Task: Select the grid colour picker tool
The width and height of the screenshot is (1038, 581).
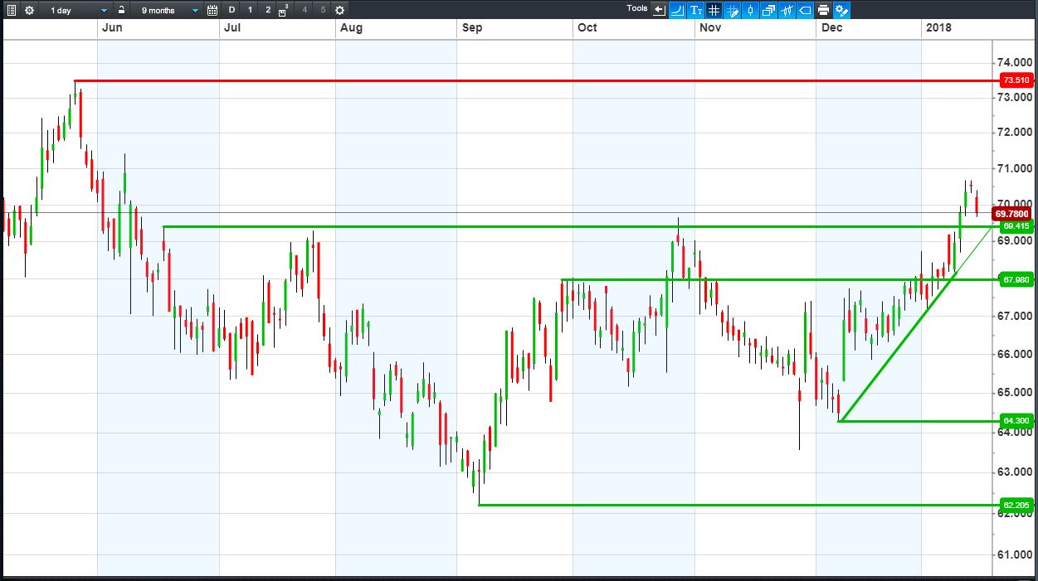Action: pos(732,10)
